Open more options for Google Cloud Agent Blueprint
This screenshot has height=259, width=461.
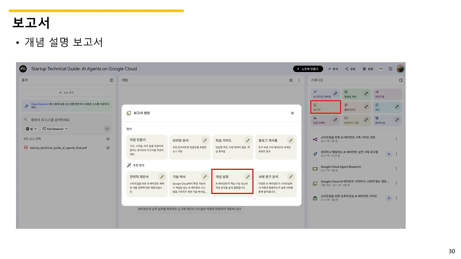[397, 168]
